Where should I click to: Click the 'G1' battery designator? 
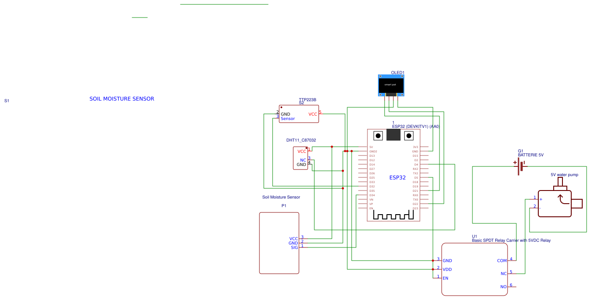tap(520, 151)
